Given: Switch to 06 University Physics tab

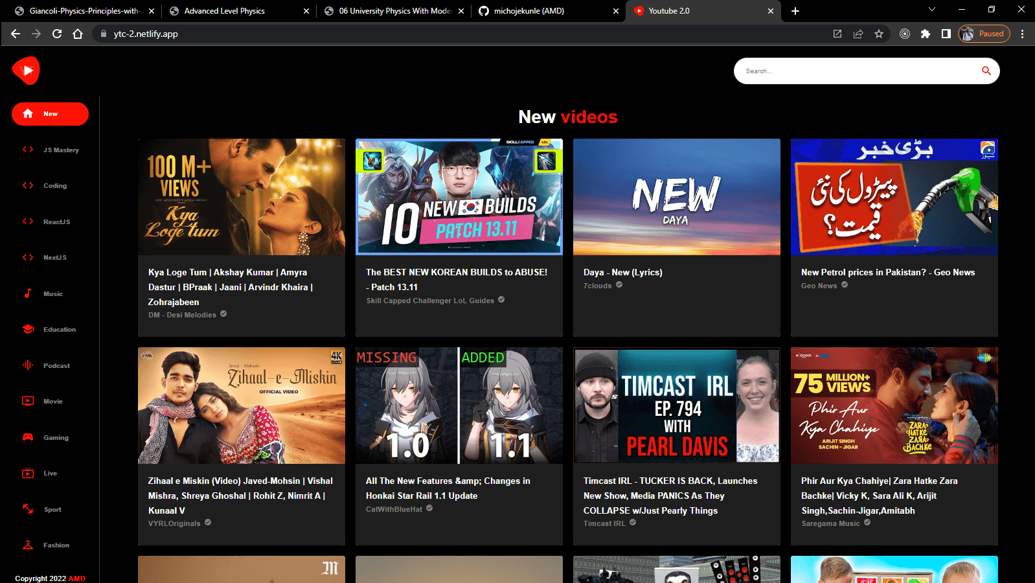Looking at the screenshot, I should coord(392,11).
